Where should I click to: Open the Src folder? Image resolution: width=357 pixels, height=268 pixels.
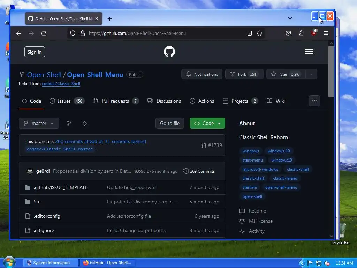(x=37, y=202)
